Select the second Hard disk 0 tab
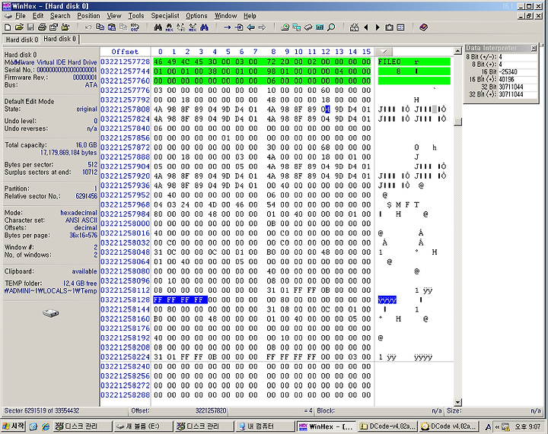Viewport: 548px width, 434px height. click(60, 39)
